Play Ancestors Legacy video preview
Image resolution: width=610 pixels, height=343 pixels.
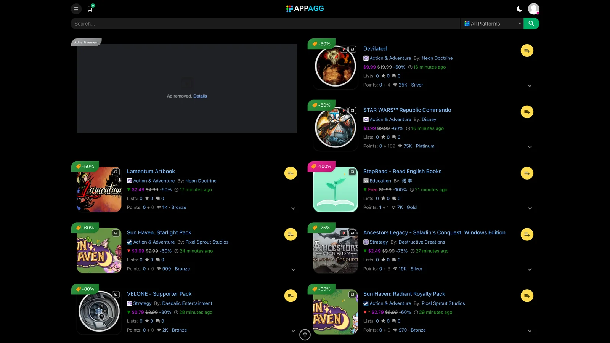[344, 233]
